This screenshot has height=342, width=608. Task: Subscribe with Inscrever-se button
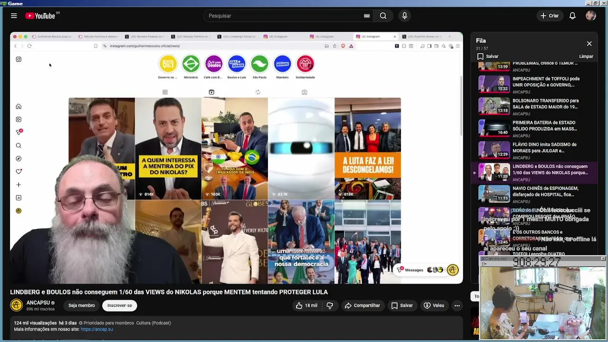click(x=120, y=305)
